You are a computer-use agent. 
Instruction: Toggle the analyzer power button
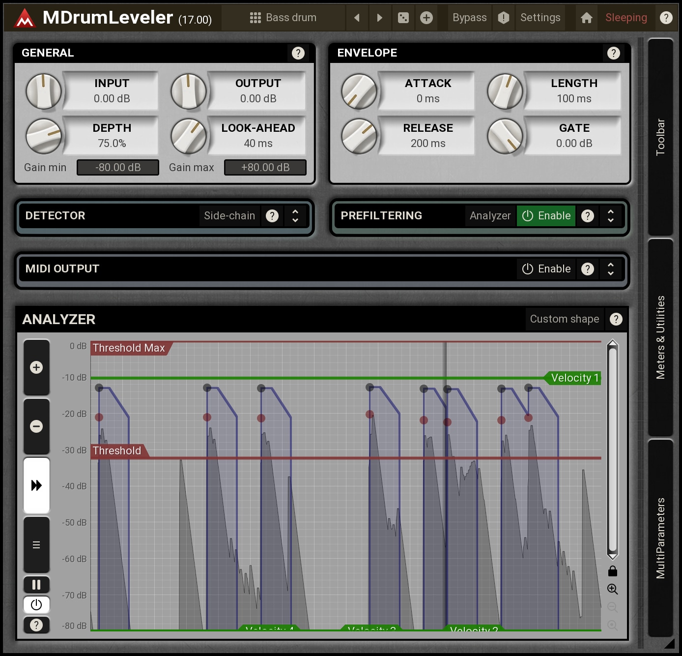pyautogui.click(x=36, y=604)
